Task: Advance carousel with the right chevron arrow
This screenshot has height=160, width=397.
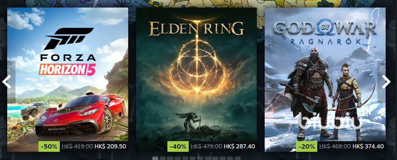Action: point(387,82)
